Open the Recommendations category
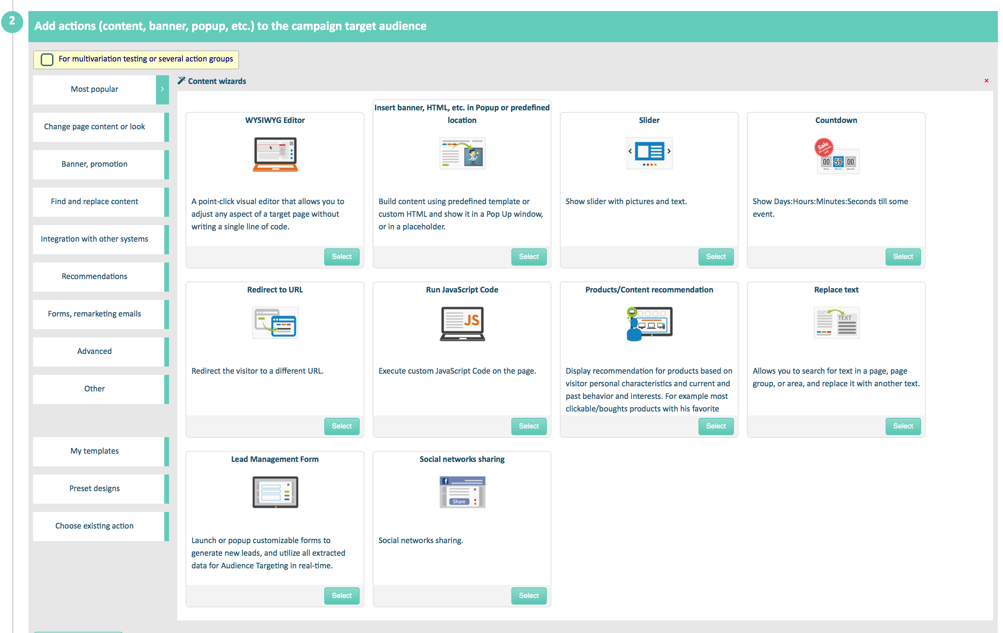1003x633 pixels. (95, 277)
